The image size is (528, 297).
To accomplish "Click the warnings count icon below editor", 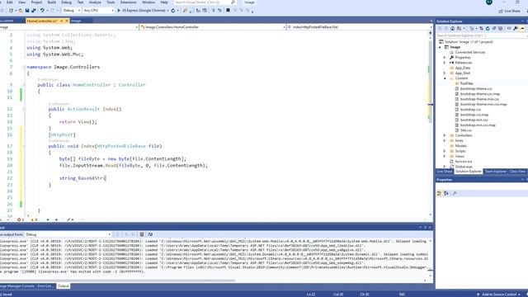I will click(34, 219).
